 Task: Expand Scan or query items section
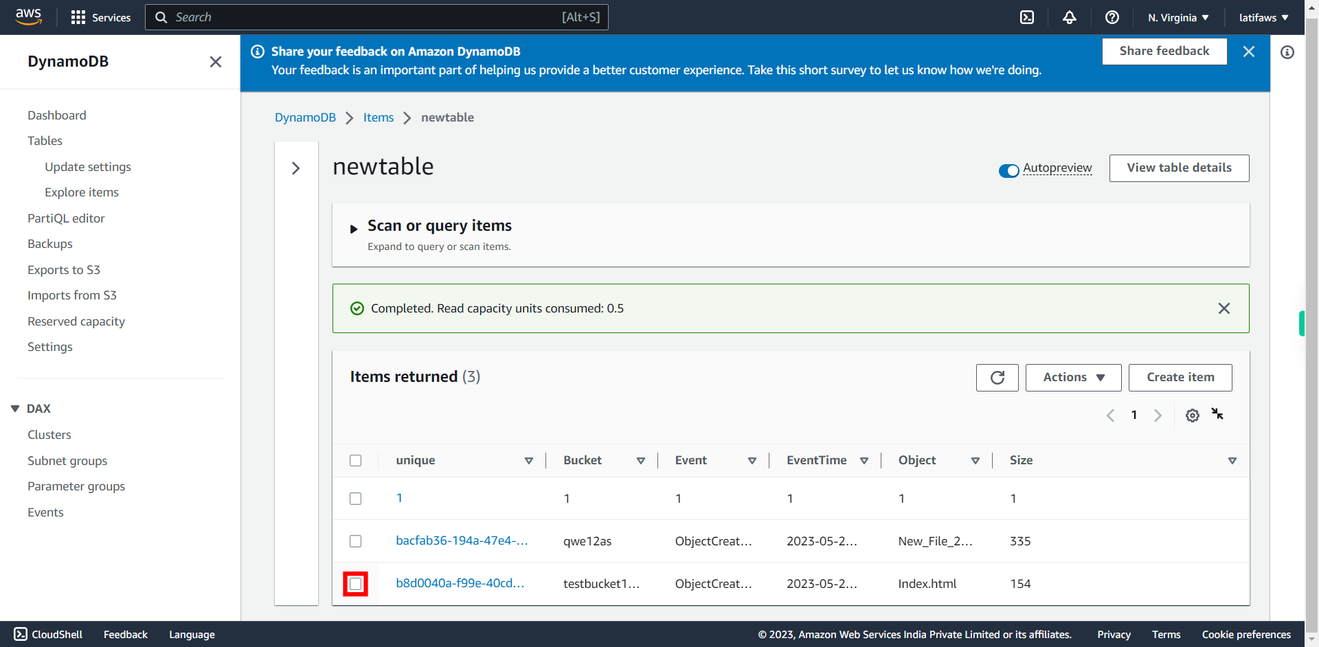click(354, 229)
